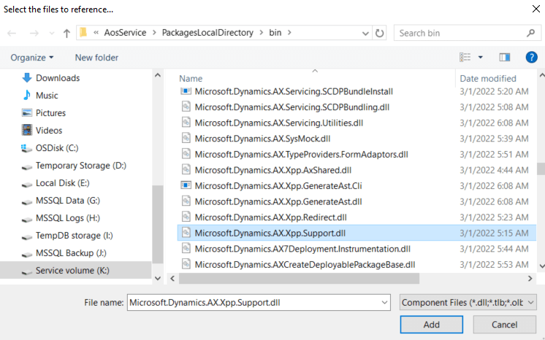Select MSSQL Logs (H:) drive

pyautogui.click(x=68, y=218)
